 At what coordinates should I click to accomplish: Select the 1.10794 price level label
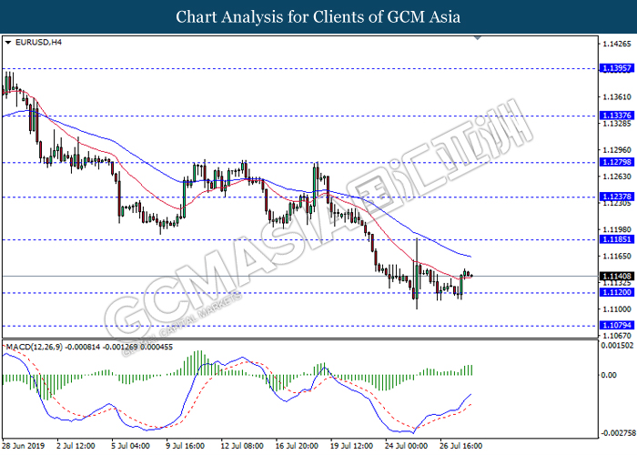617,325
